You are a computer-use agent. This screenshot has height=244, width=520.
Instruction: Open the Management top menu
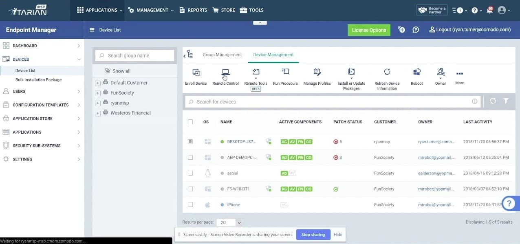click(x=151, y=10)
